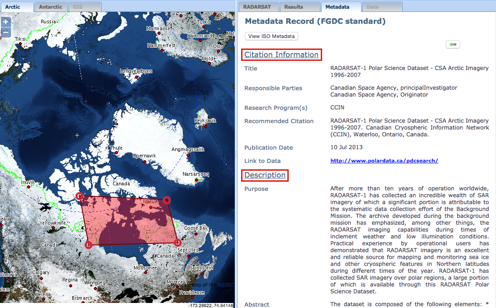496x308 pixels.
Task: Switch to the Results tab
Action: tap(300, 6)
